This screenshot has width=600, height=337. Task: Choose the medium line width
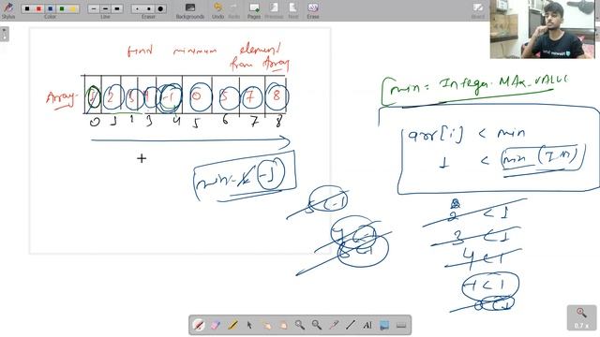coord(105,8)
